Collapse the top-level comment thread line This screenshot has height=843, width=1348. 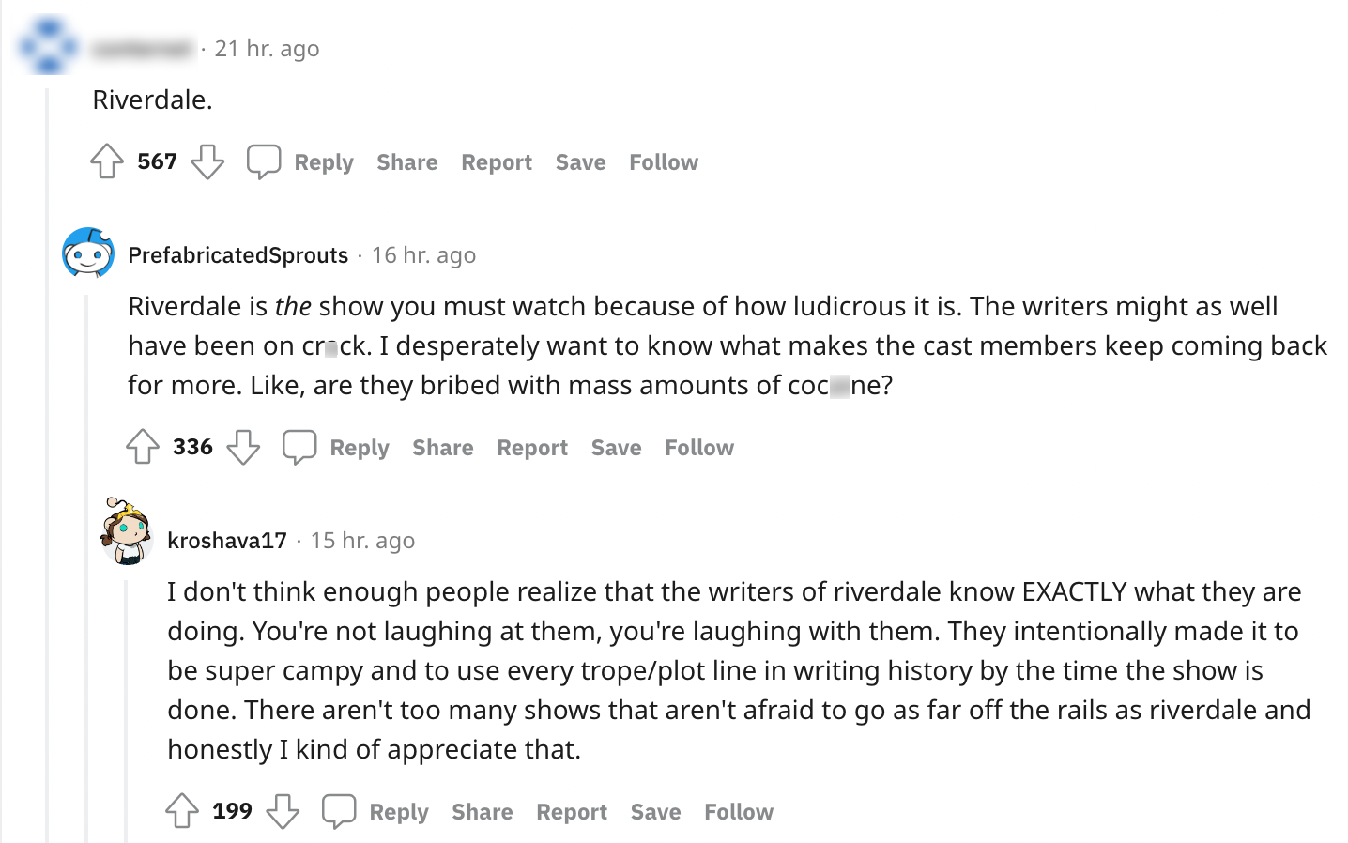(47, 469)
